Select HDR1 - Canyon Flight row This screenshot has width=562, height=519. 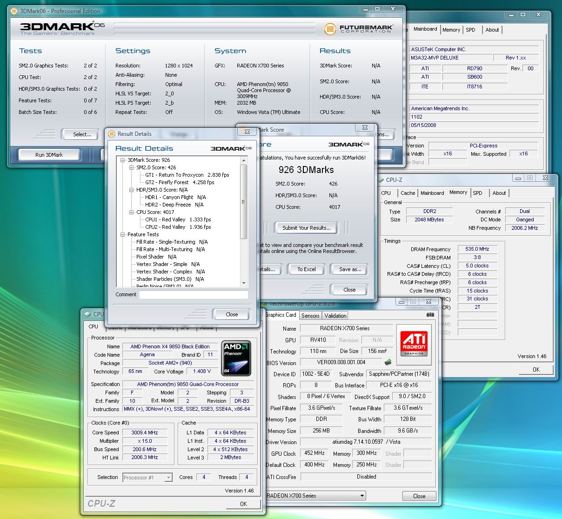175,197
